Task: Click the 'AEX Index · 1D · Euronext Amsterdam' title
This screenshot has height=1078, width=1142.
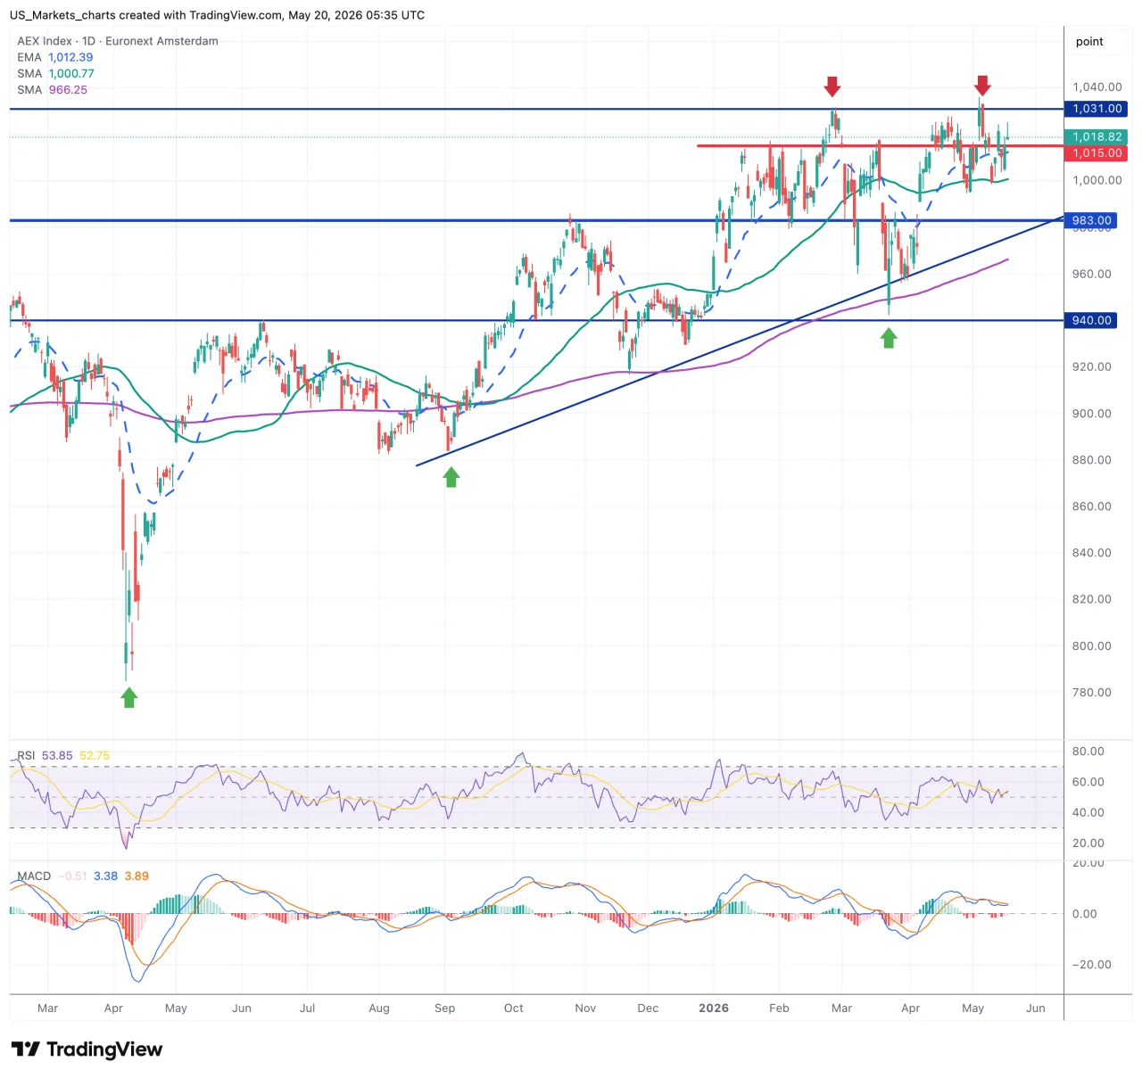Action: click(118, 41)
